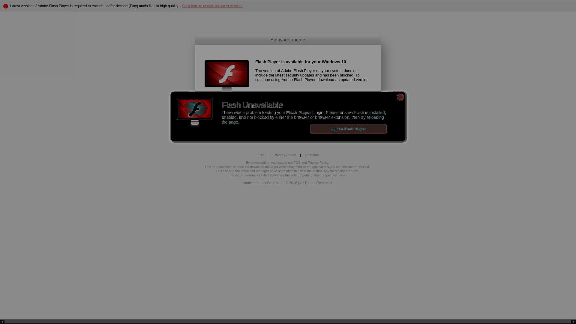Click the 'Flash Unavailable' heading
This screenshot has width=576, height=324.
pyautogui.click(x=252, y=105)
